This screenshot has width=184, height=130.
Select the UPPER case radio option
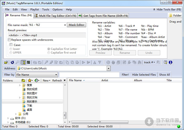point(11,53)
